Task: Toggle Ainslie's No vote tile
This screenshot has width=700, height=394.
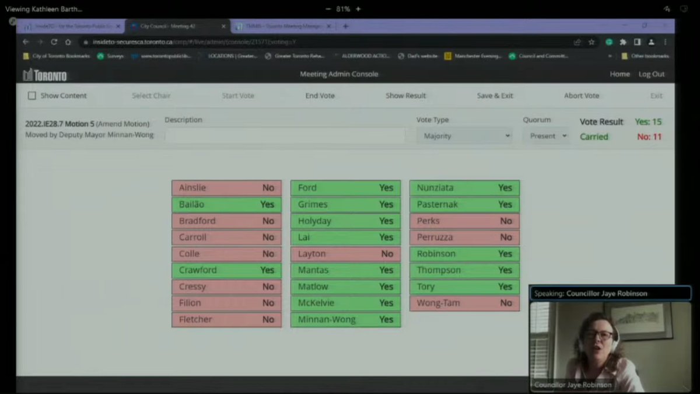Action: tap(226, 188)
